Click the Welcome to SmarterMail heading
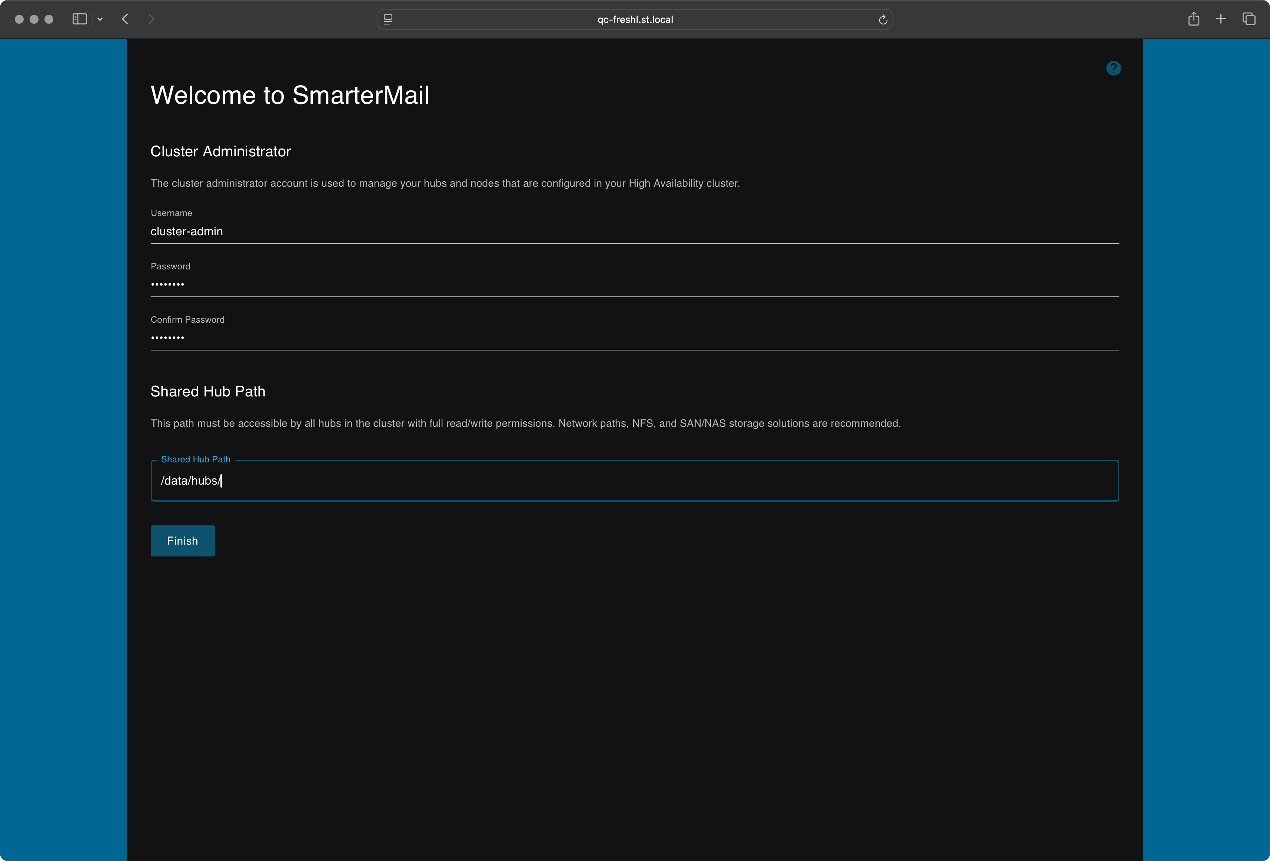This screenshot has height=861, width=1270. [290, 95]
